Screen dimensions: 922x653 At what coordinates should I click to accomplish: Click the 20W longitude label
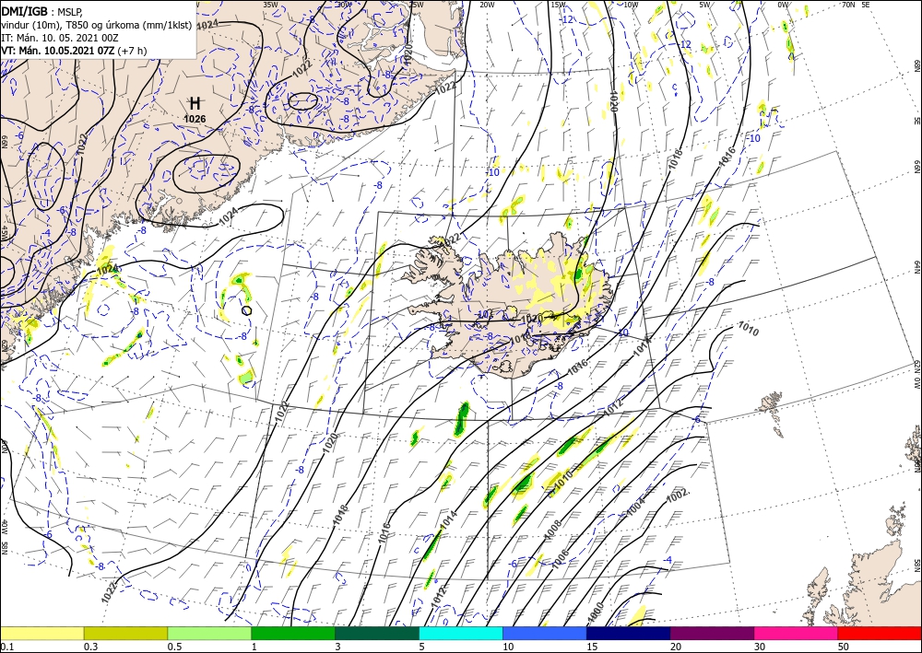click(x=486, y=4)
